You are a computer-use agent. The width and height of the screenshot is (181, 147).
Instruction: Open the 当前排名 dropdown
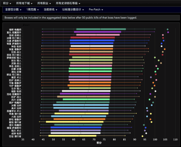pos(50,9)
